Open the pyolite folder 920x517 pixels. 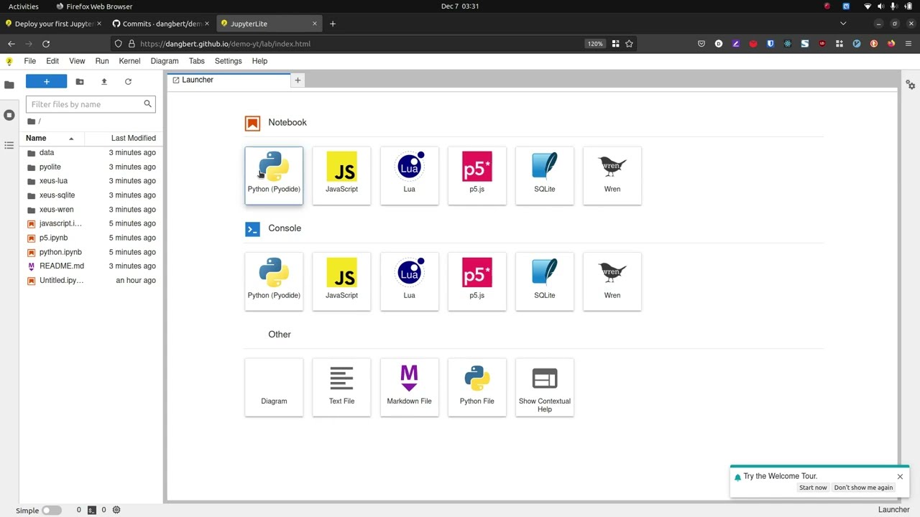91,167
